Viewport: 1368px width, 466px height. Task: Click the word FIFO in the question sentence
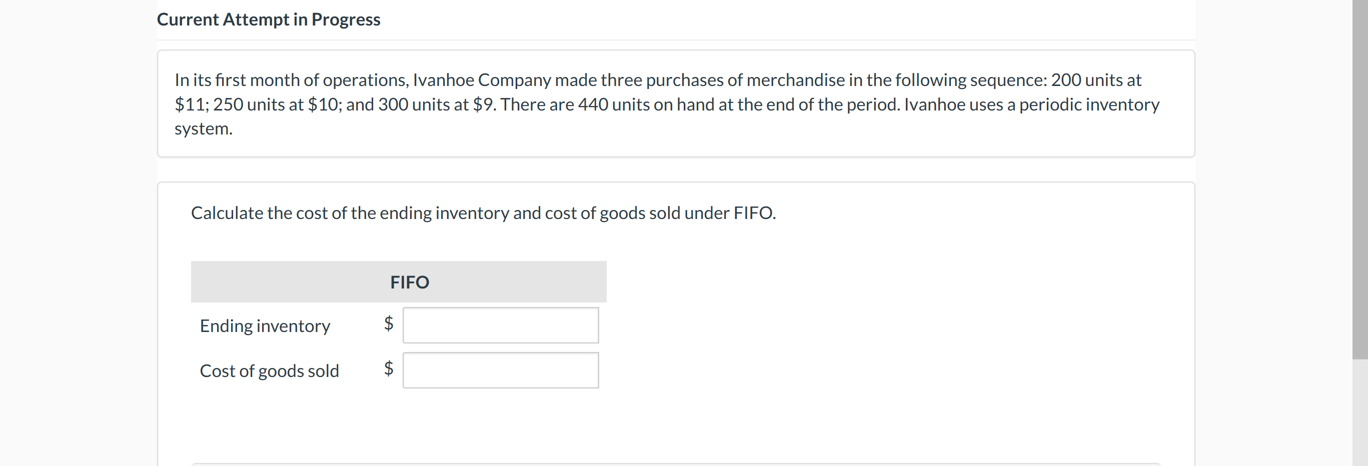click(x=753, y=213)
